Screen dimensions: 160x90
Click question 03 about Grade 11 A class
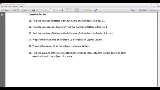point(71,33)
